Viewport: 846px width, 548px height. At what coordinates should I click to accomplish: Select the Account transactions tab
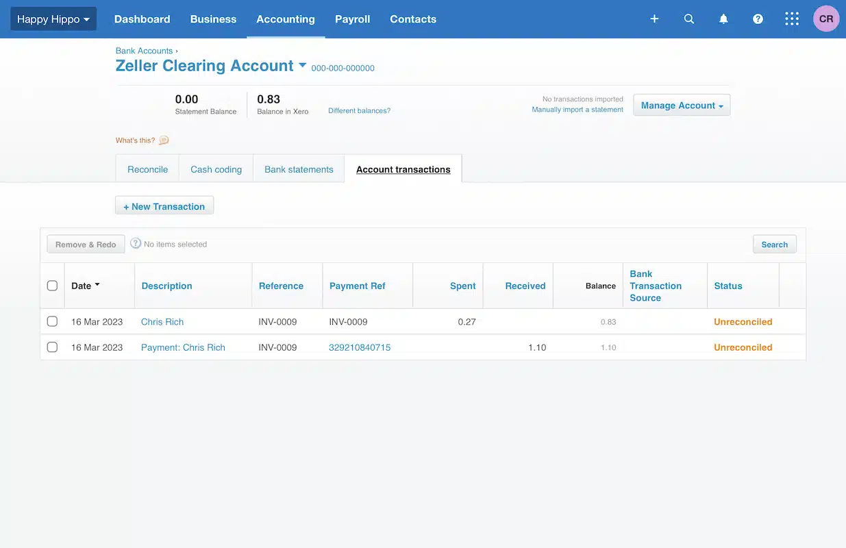pyautogui.click(x=403, y=169)
